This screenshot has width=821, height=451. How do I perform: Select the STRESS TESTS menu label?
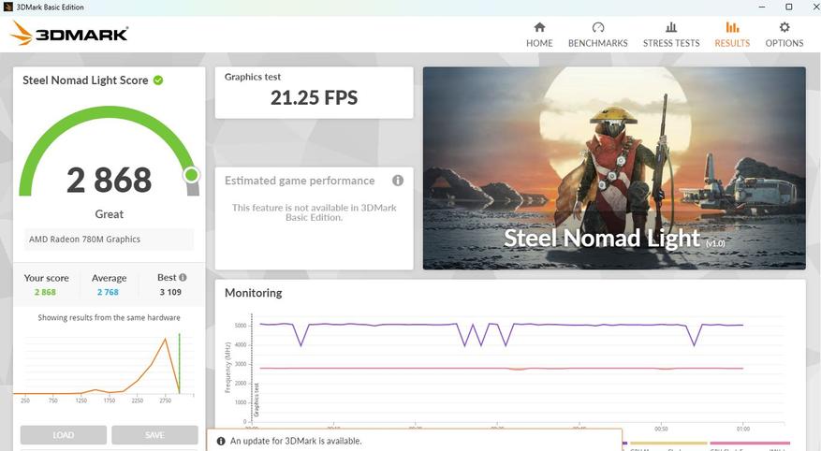pos(671,43)
